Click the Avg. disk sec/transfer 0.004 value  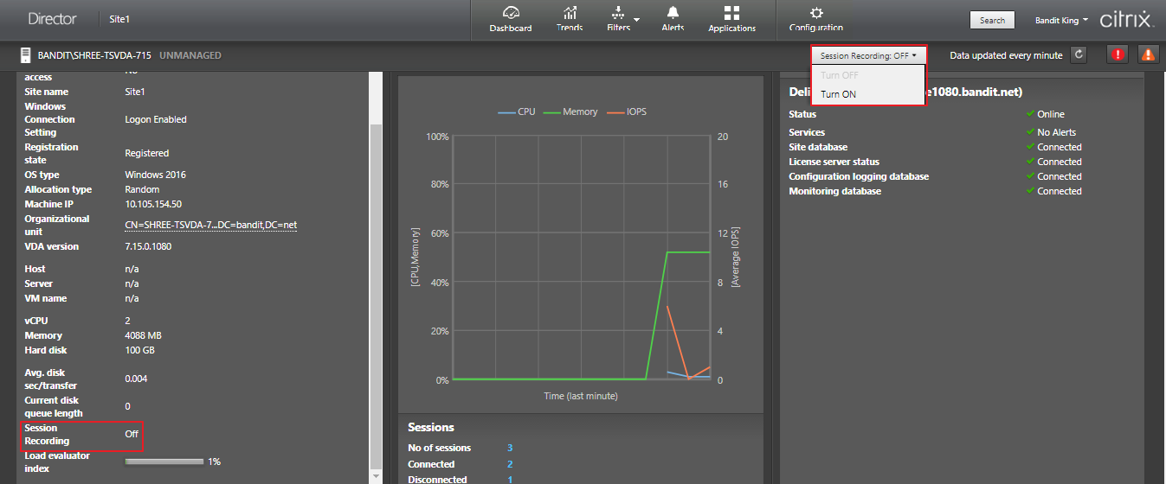coord(136,379)
